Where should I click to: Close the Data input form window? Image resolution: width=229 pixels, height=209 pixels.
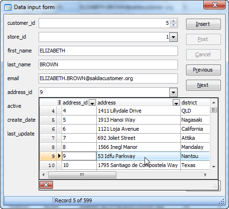(x=215, y=5)
